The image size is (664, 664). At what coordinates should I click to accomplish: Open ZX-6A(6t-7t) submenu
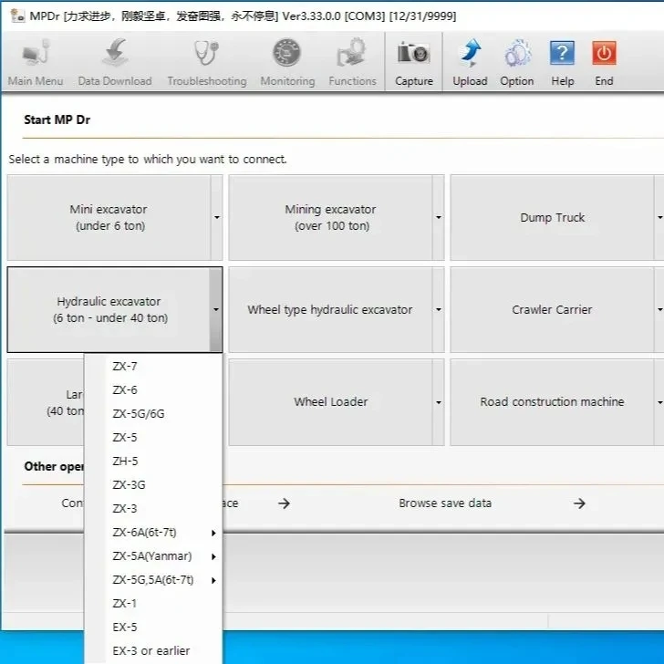point(153,533)
